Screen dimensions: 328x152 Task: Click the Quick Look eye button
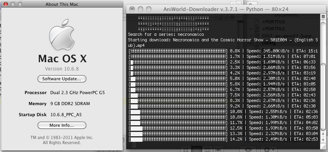coord(248,150)
